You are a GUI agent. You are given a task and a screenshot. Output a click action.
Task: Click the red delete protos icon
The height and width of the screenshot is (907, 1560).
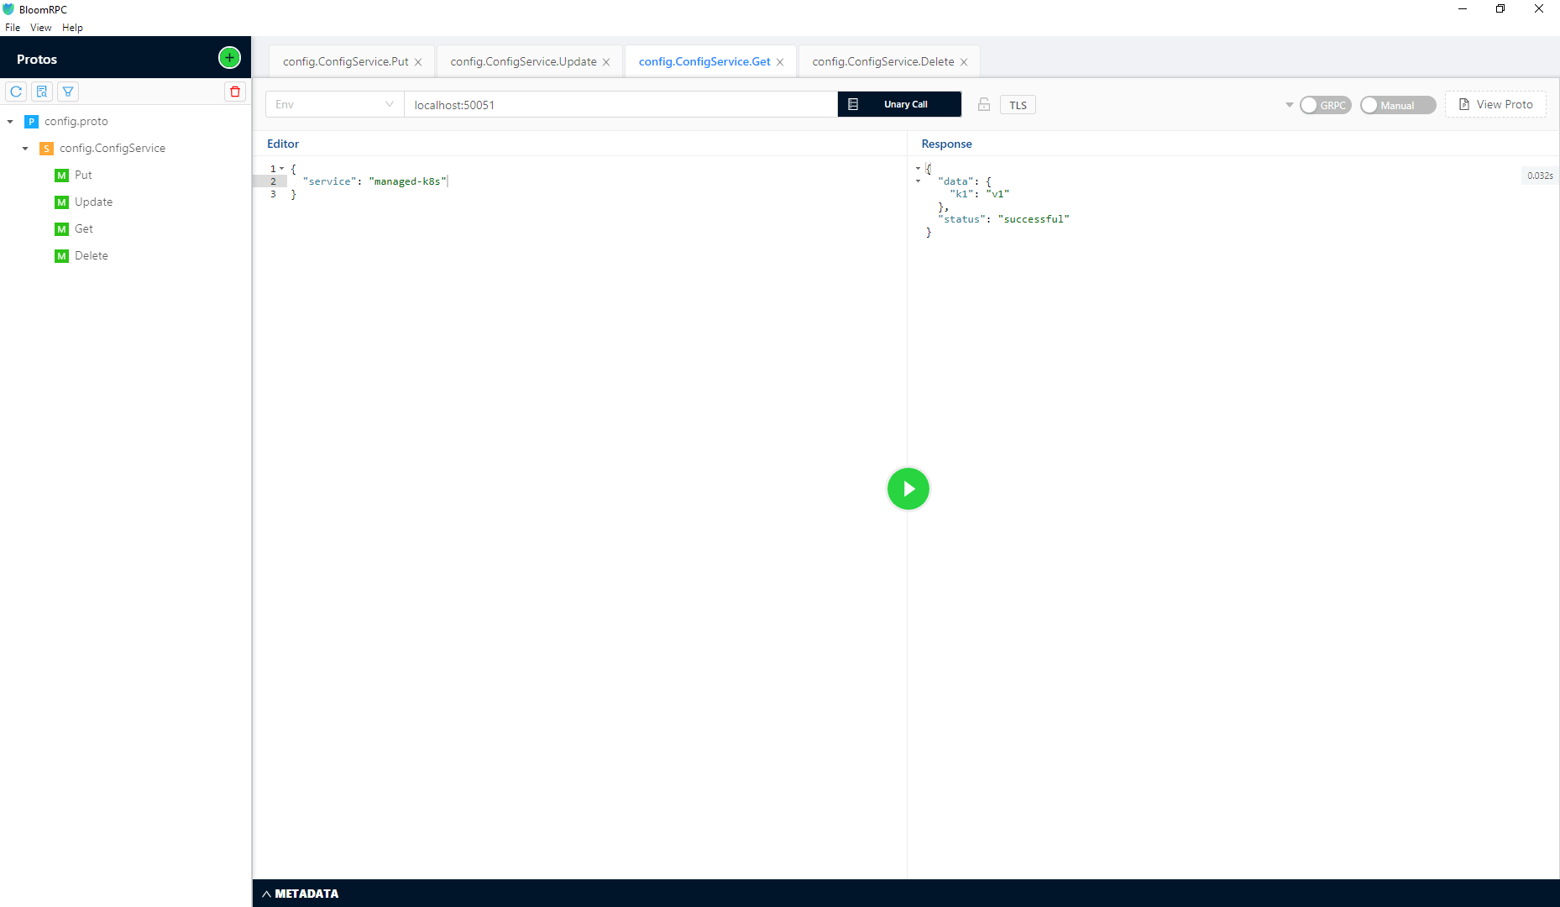[x=234, y=92]
